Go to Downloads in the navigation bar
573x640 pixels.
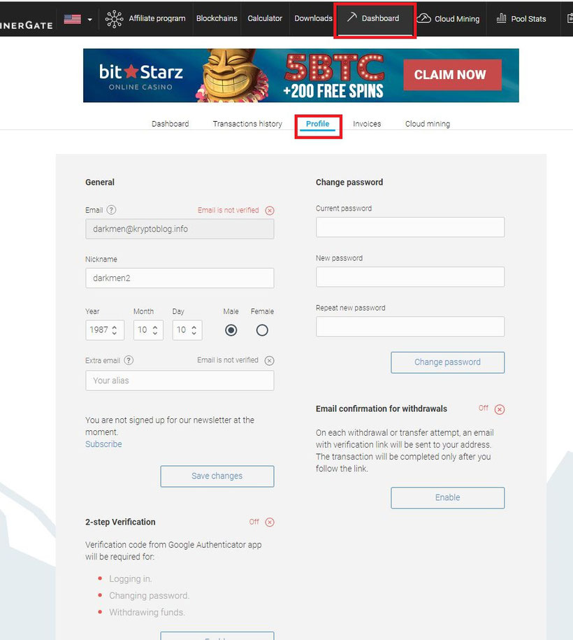(313, 18)
